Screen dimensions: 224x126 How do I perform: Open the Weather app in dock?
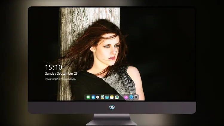click(93, 97)
